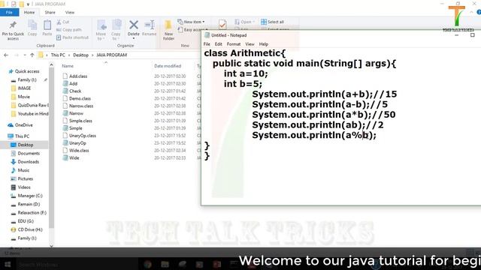This screenshot has height=270, width=481.
Task: Open recent locations dropdown arrow
Action: (25, 55)
